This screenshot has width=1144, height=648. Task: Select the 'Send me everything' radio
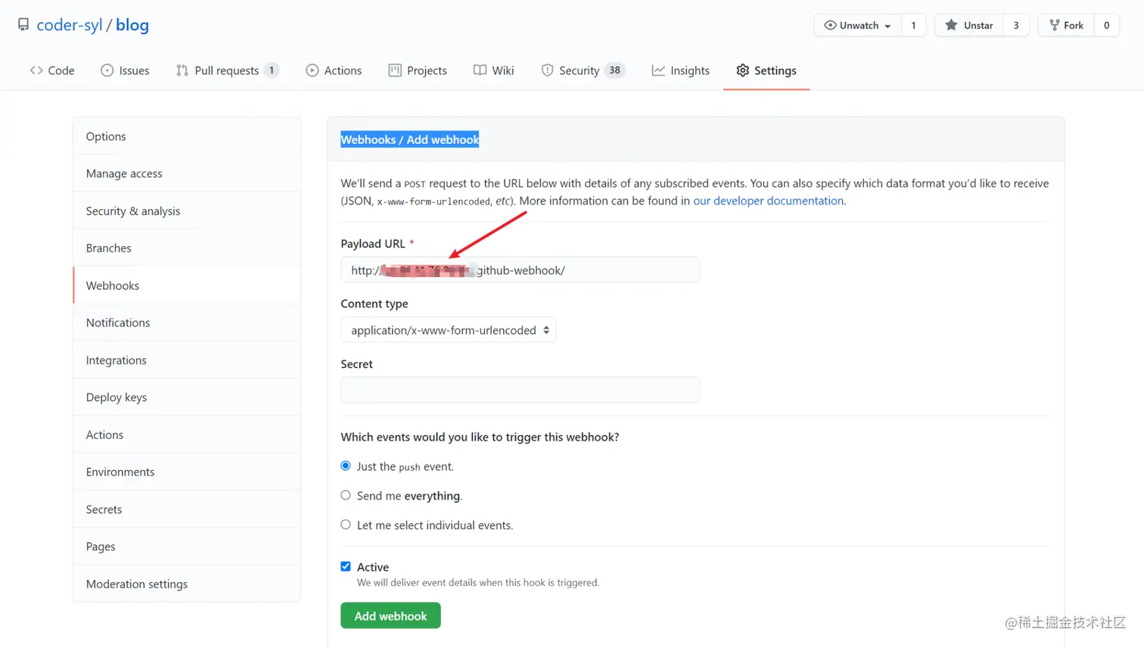[x=346, y=495]
